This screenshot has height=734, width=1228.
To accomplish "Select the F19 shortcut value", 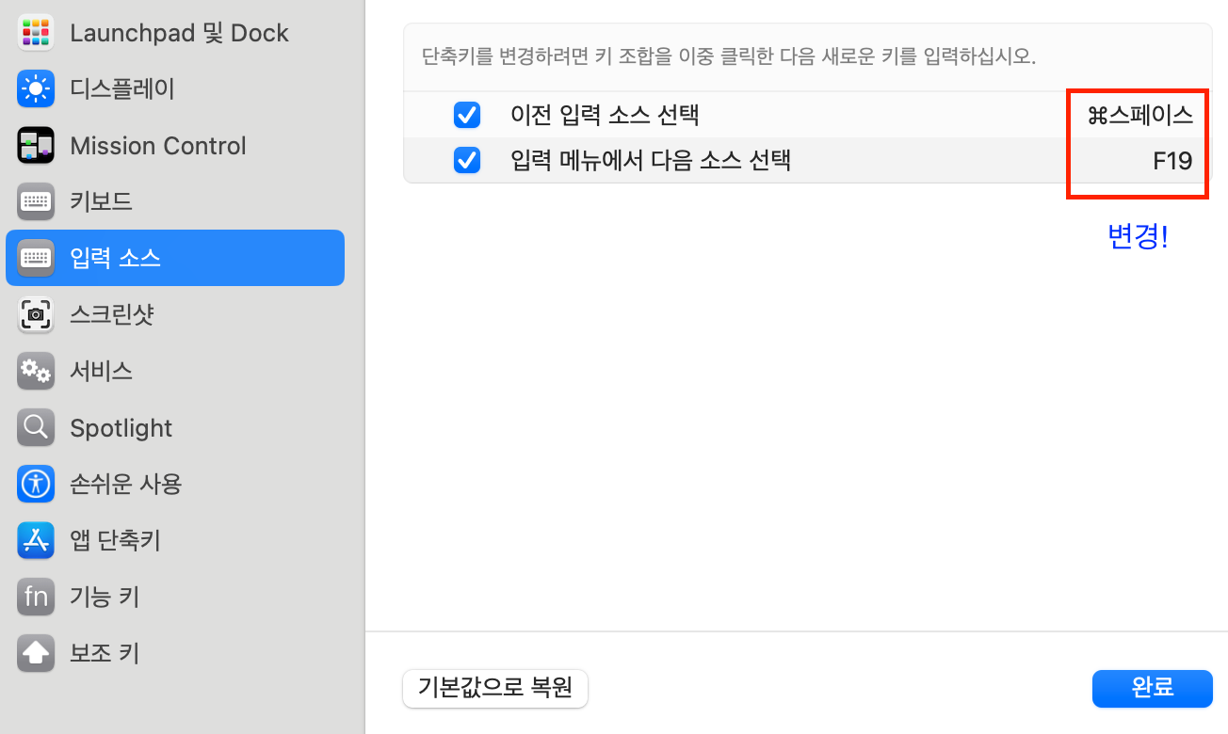I will 1172,161.
